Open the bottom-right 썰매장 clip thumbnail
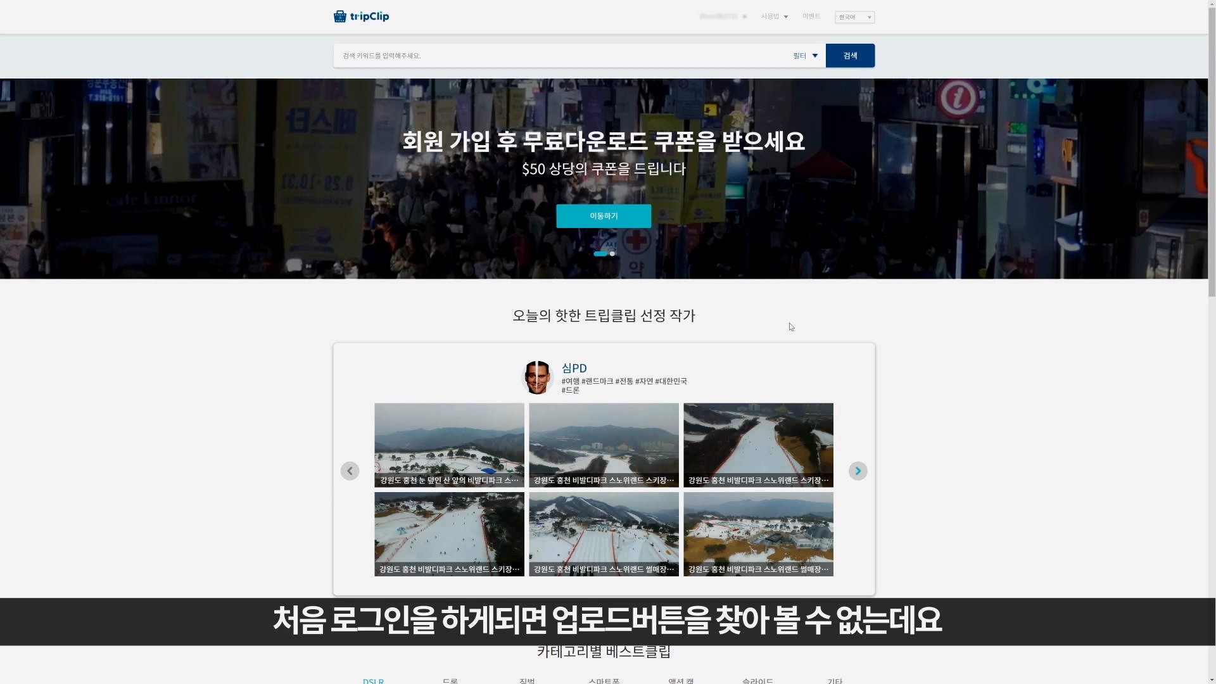Viewport: 1216px width, 684px height. coord(758,533)
